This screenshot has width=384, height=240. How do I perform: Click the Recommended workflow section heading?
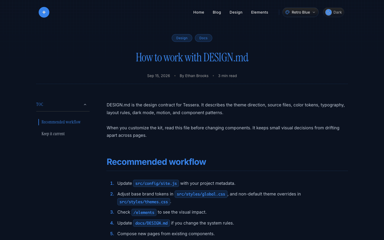156,162
